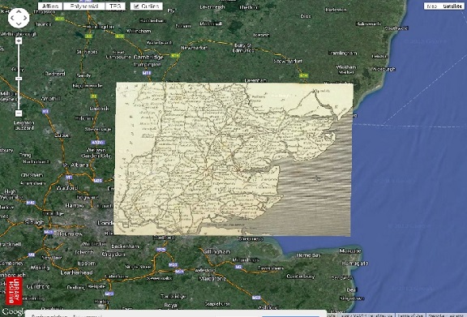The width and height of the screenshot is (467, 317).
Task: Click the Canterbury label on the map
Action: [301, 276]
